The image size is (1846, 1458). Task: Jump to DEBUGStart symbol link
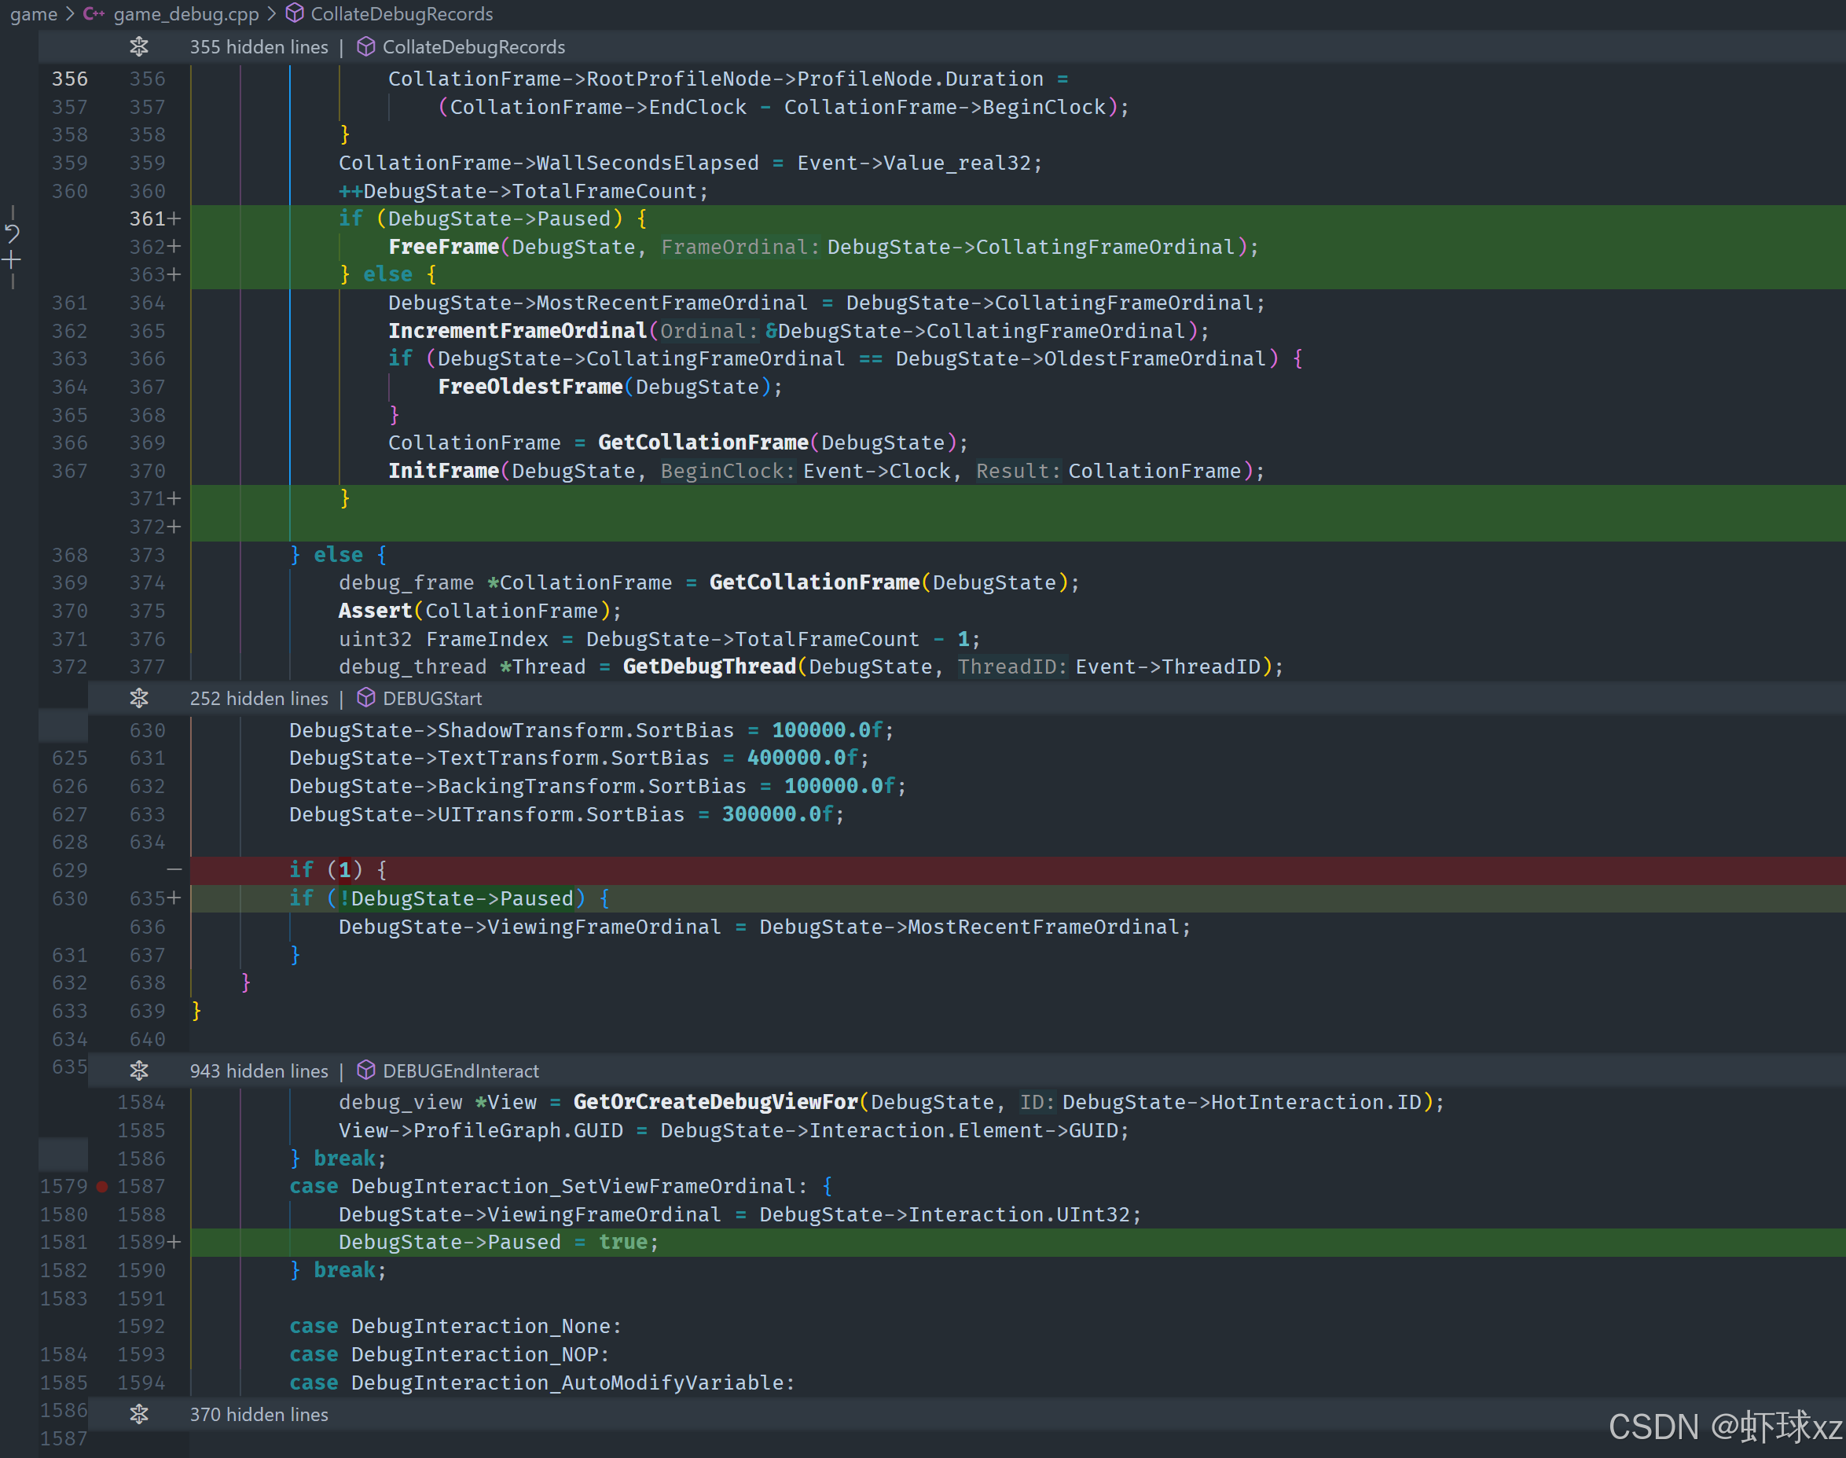tap(432, 698)
